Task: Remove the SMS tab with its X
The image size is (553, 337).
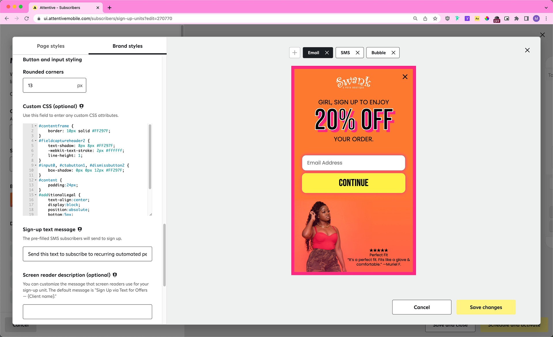Action: pos(357,53)
